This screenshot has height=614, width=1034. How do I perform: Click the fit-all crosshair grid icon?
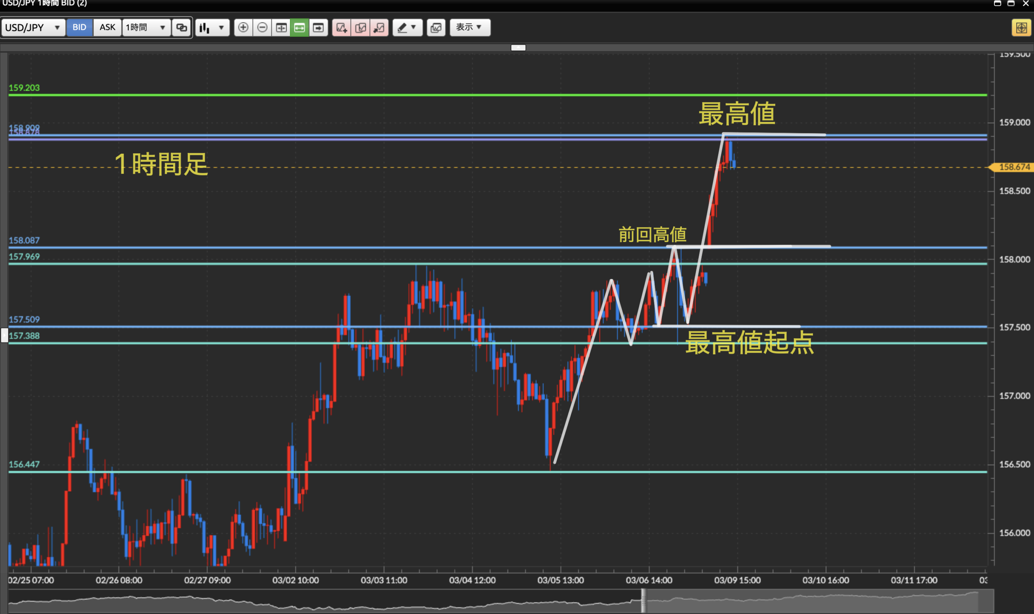281,28
